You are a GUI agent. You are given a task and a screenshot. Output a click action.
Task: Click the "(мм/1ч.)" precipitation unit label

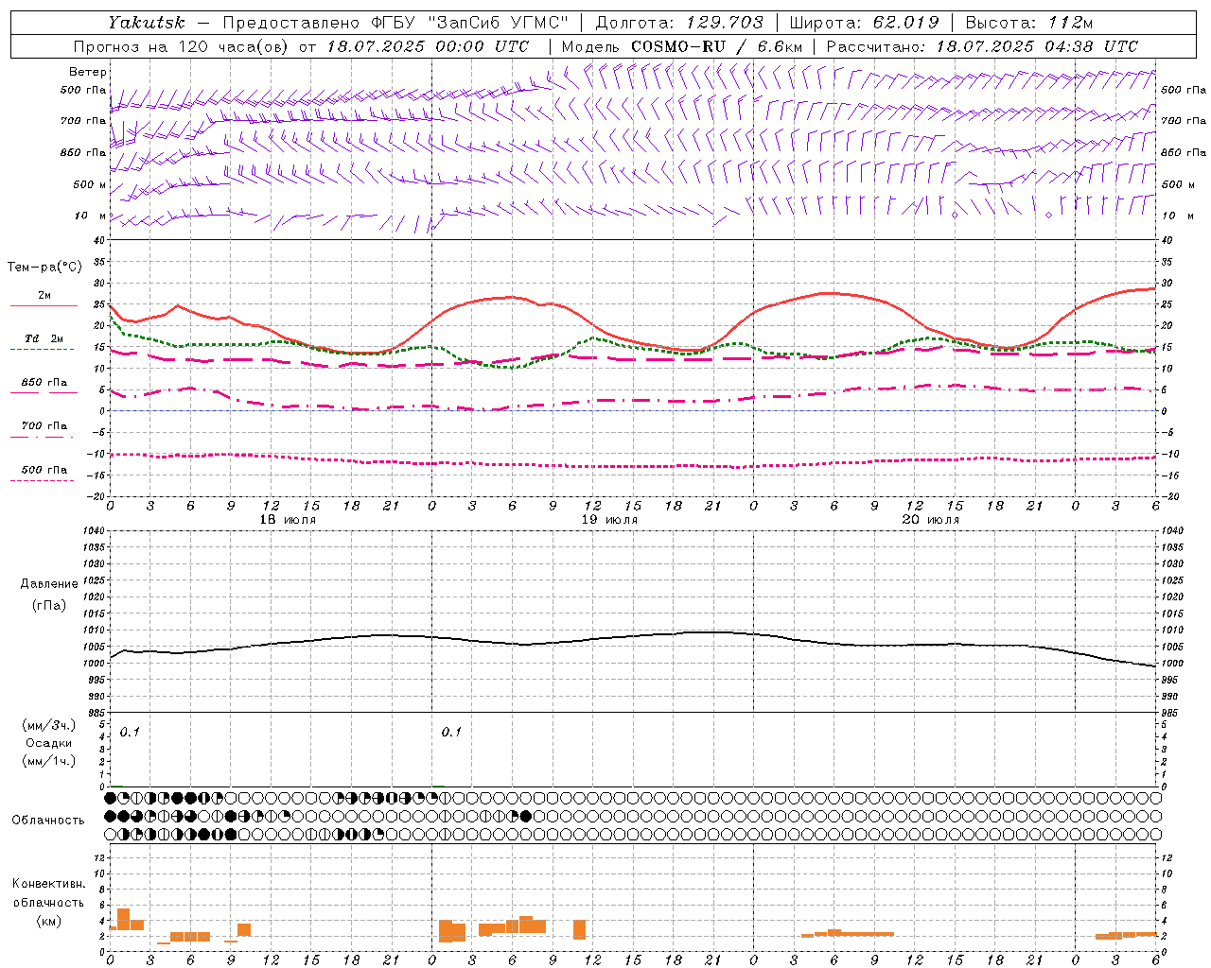point(49,761)
